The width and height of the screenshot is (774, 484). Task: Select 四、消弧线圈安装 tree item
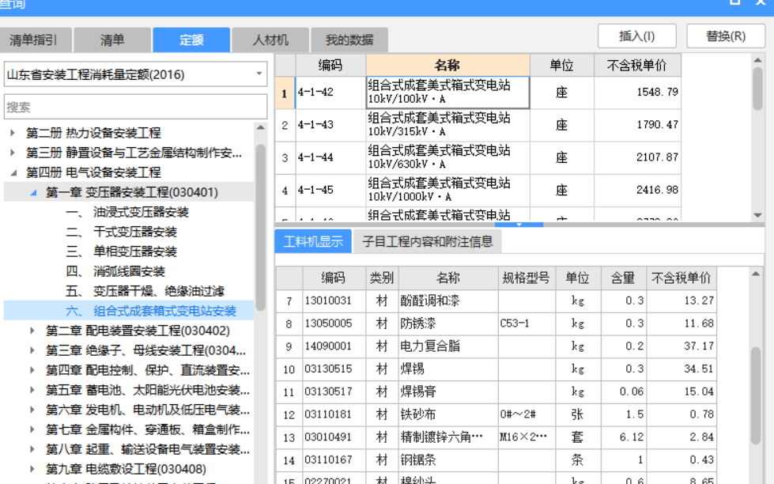coord(115,271)
